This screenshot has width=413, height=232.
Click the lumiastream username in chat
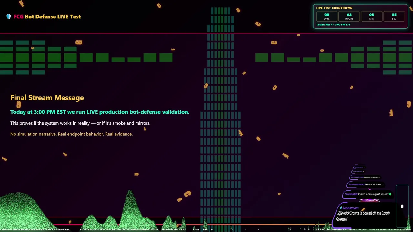pyautogui.click(x=350, y=208)
